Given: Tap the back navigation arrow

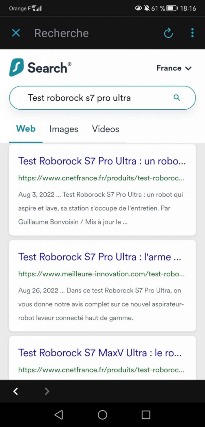Looking at the screenshot, I should (x=16, y=391).
